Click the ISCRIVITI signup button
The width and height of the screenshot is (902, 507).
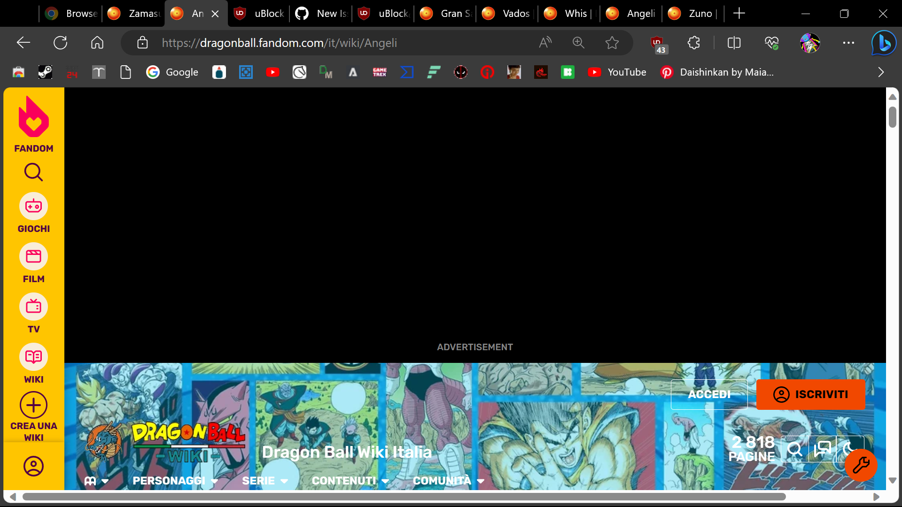[811, 394]
